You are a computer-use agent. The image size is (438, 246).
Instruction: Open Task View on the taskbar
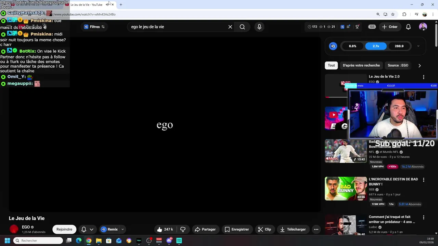click(x=69, y=241)
